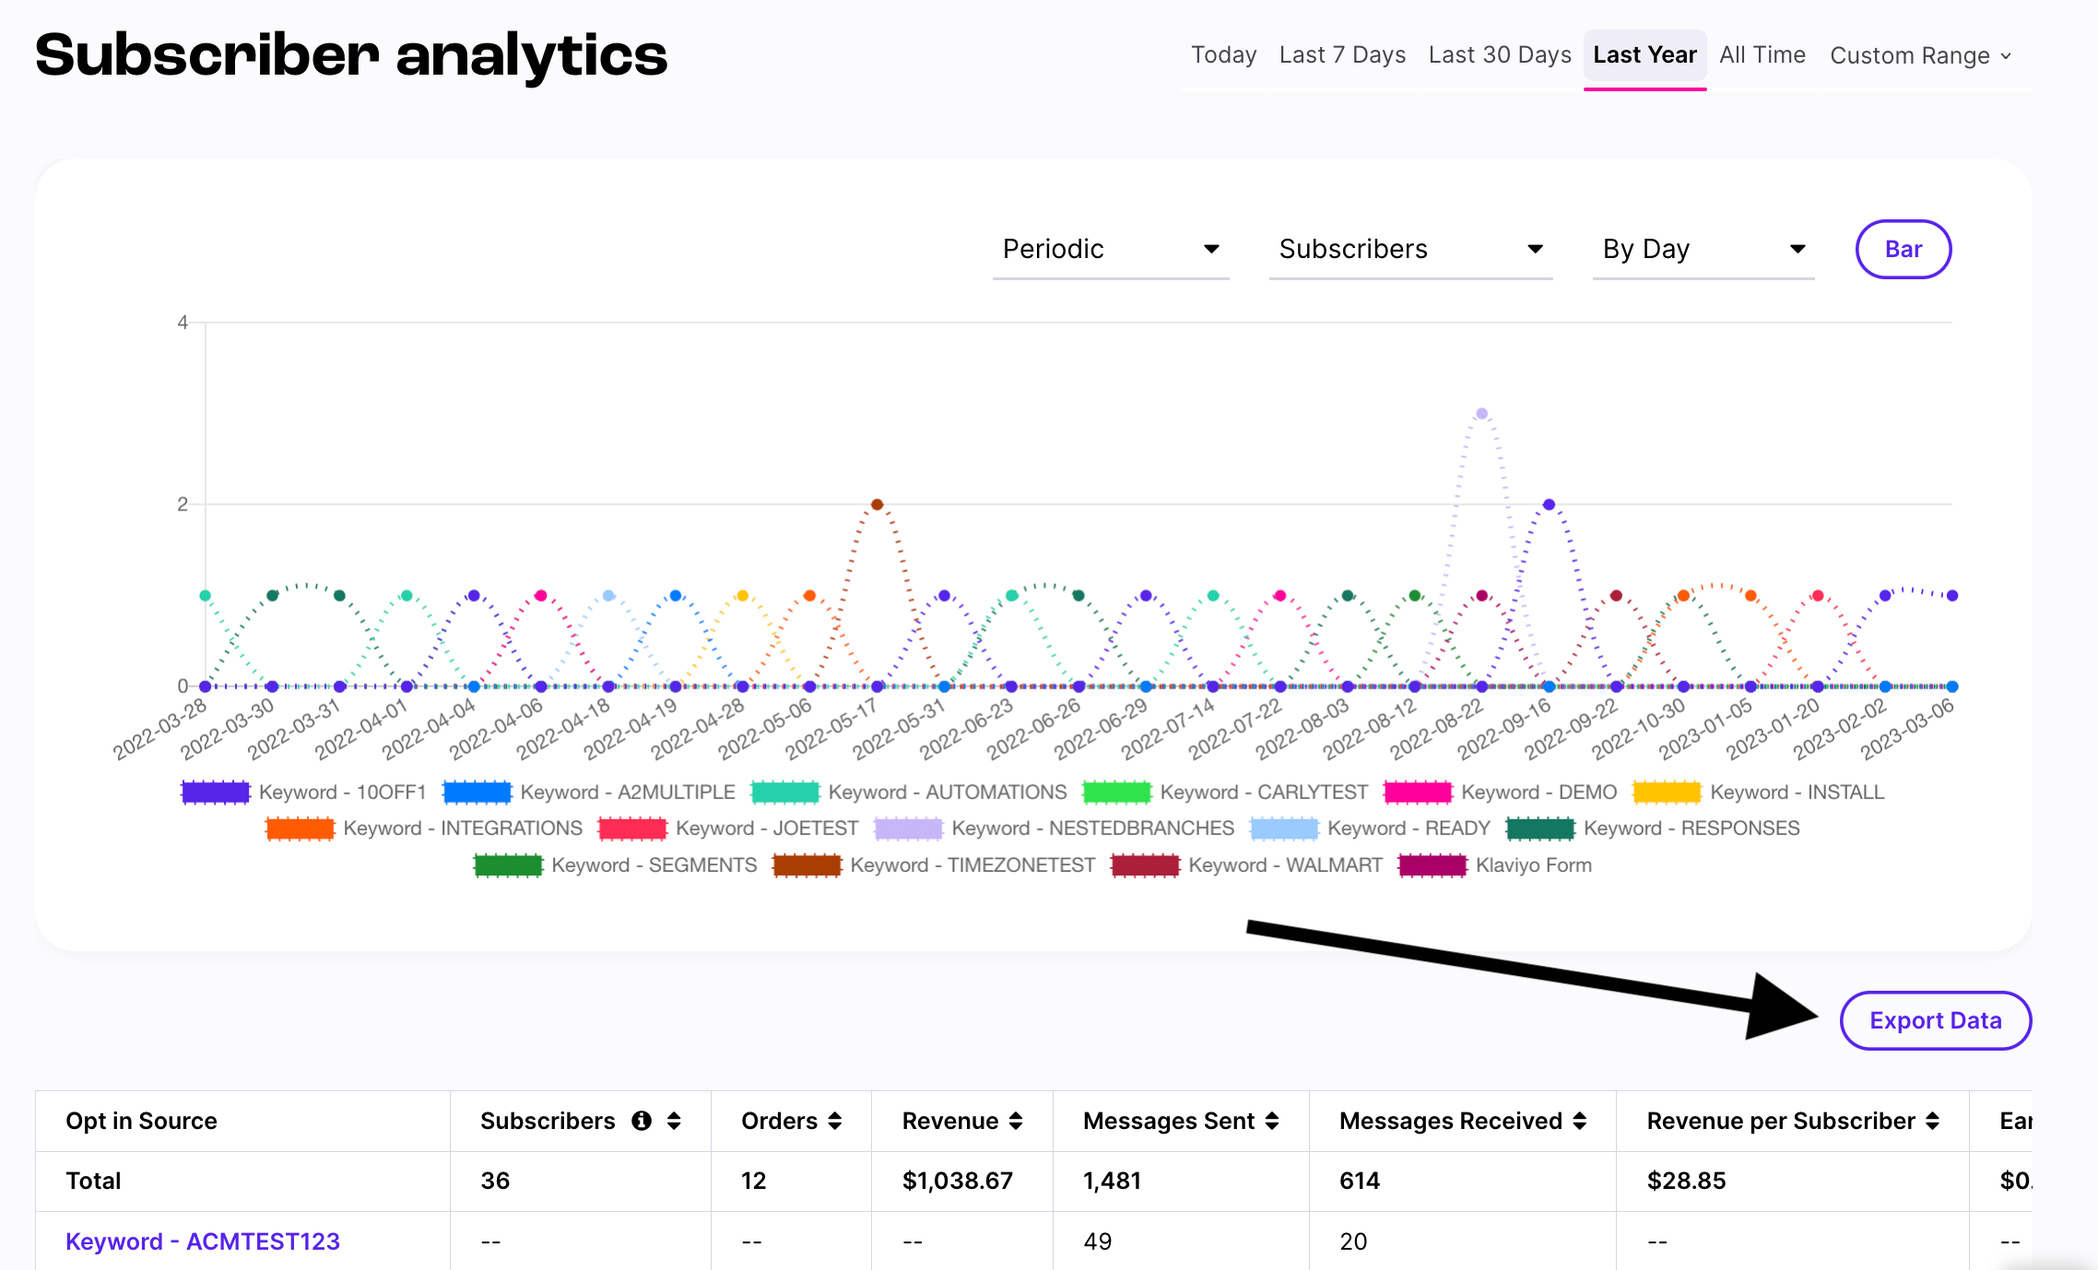Switch to the Last 7 Days view
Screen dimensions: 2098x1270
click(x=1342, y=54)
